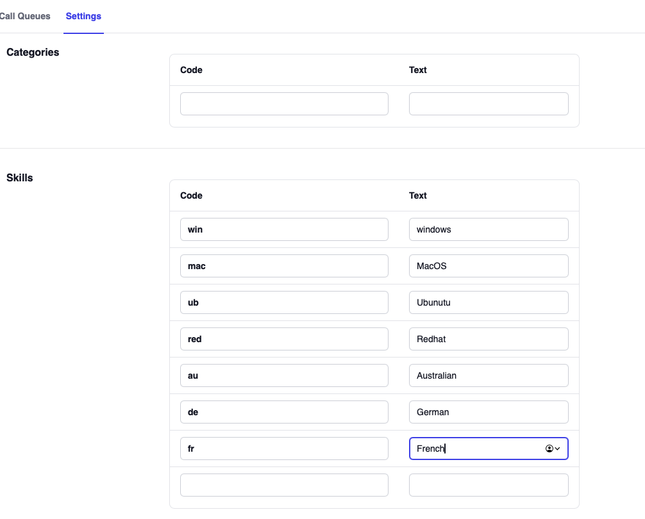This screenshot has width=645, height=519.
Task: Switch to the Call Queues tab
Action: click(26, 16)
